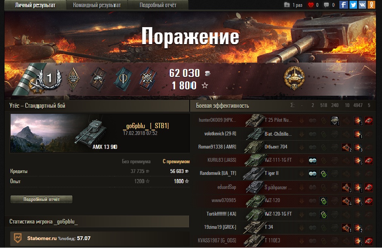Viewport: 382px width, 248px height.
Task: Click the golden mastery badge emblem
Action: coord(294,78)
